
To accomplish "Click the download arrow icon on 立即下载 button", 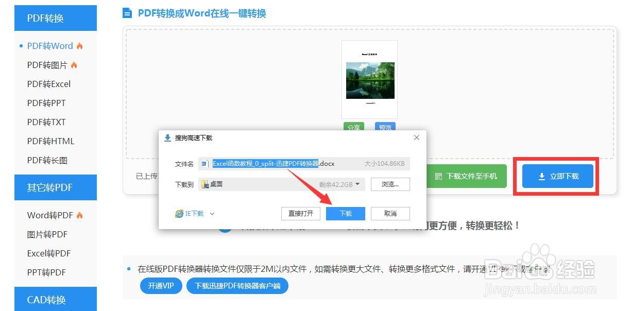I will pyautogui.click(x=541, y=176).
